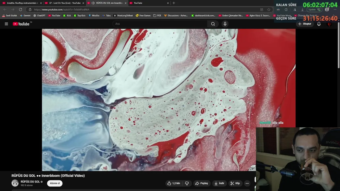The width and height of the screenshot is (340, 191).
Task: Open the Gemini bookmark
Action: [x=25, y=16]
